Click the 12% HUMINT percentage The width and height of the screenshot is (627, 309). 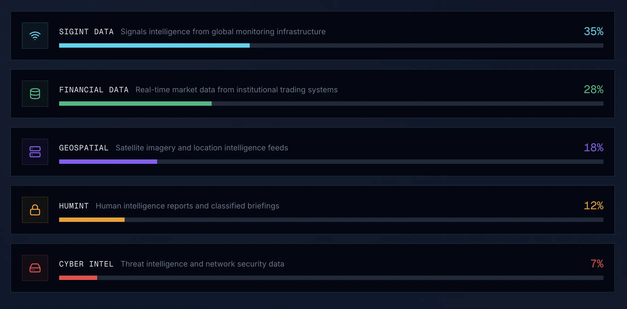(594, 206)
